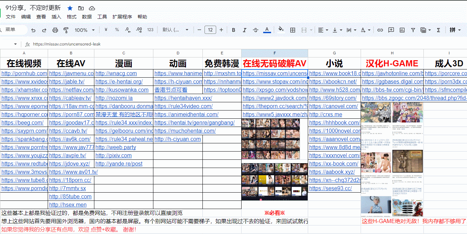Viewport: 467px width, 234px height.
Task: Open the 插入 menu
Action: tap(56, 17)
